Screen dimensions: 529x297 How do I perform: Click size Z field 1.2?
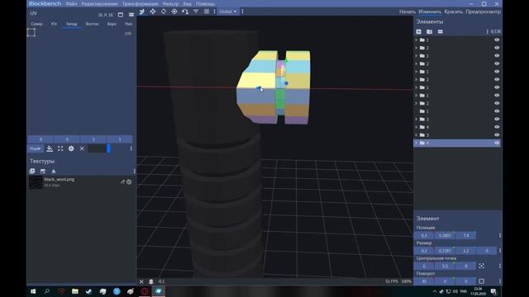tap(466, 251)
